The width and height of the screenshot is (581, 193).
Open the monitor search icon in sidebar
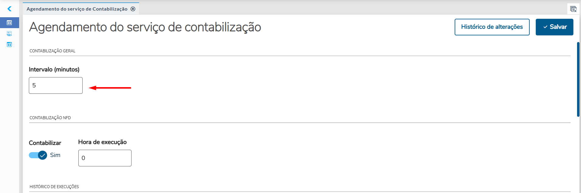[x=9, y=34]
